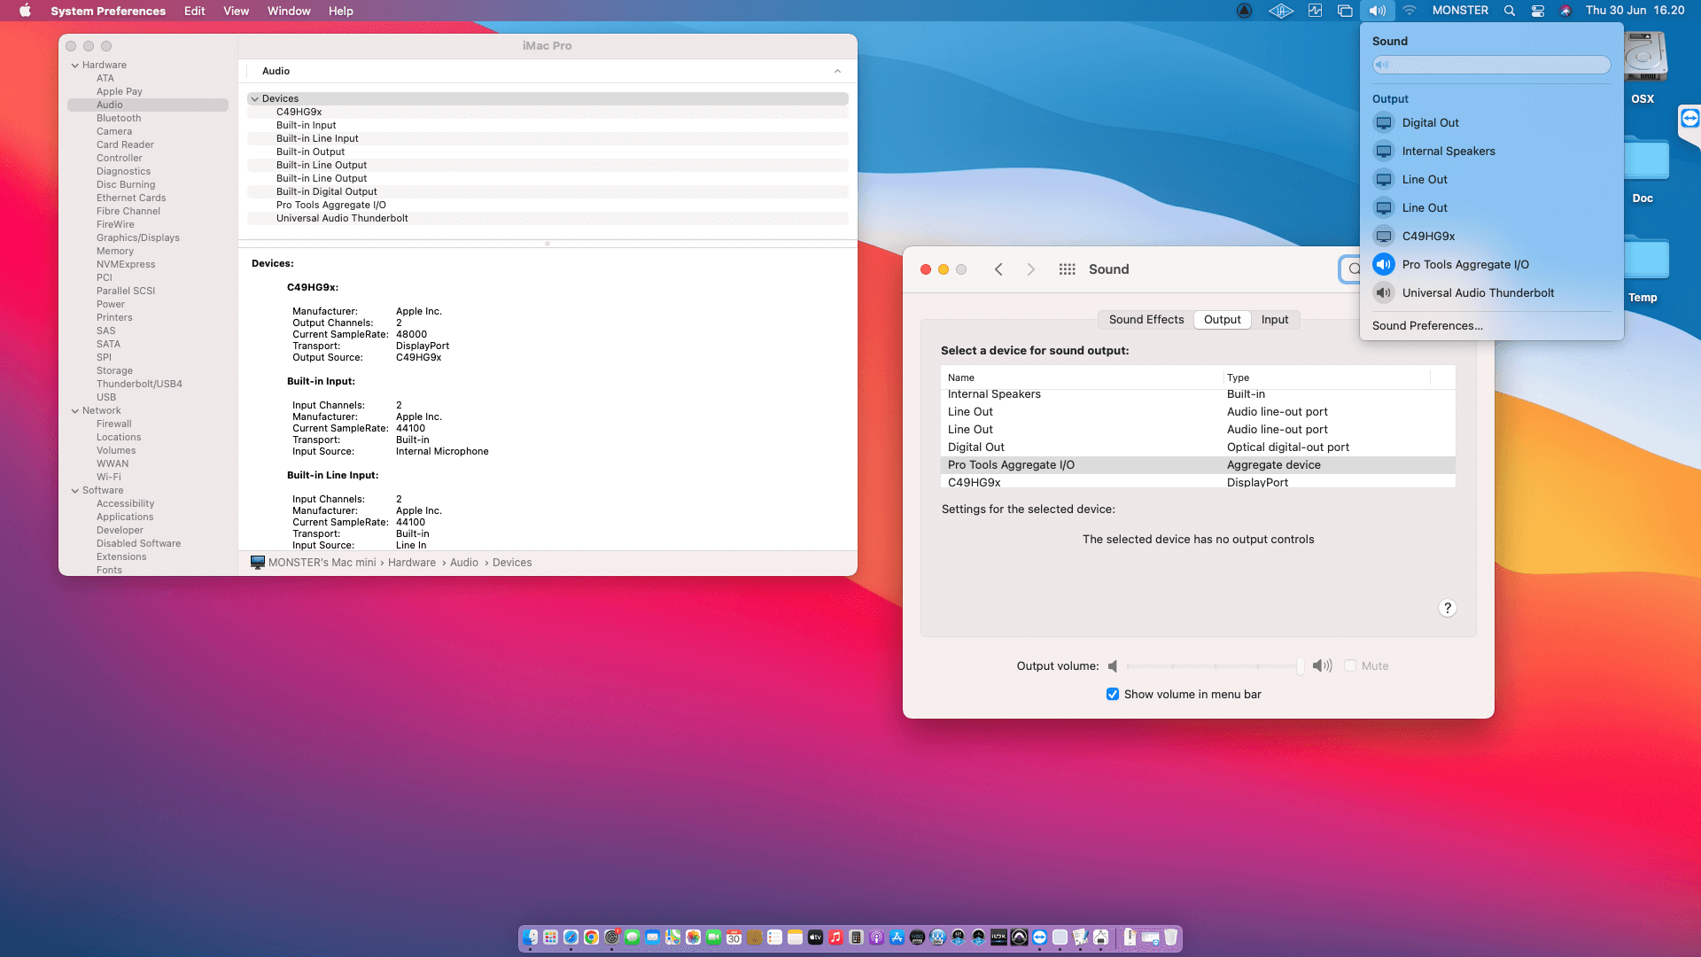The image size is (1701, 957).
Task: Switch to the Sound Effects tab
Action: click(1146, 320)
